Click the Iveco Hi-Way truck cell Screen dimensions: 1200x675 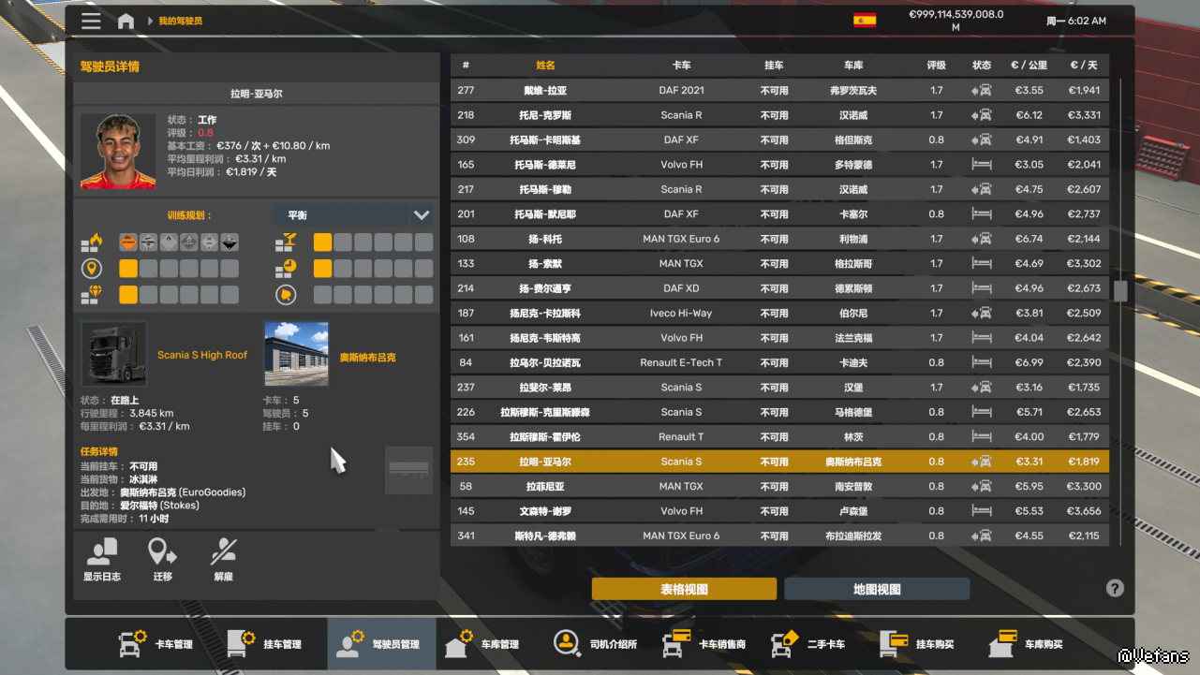tap(681, 314)
